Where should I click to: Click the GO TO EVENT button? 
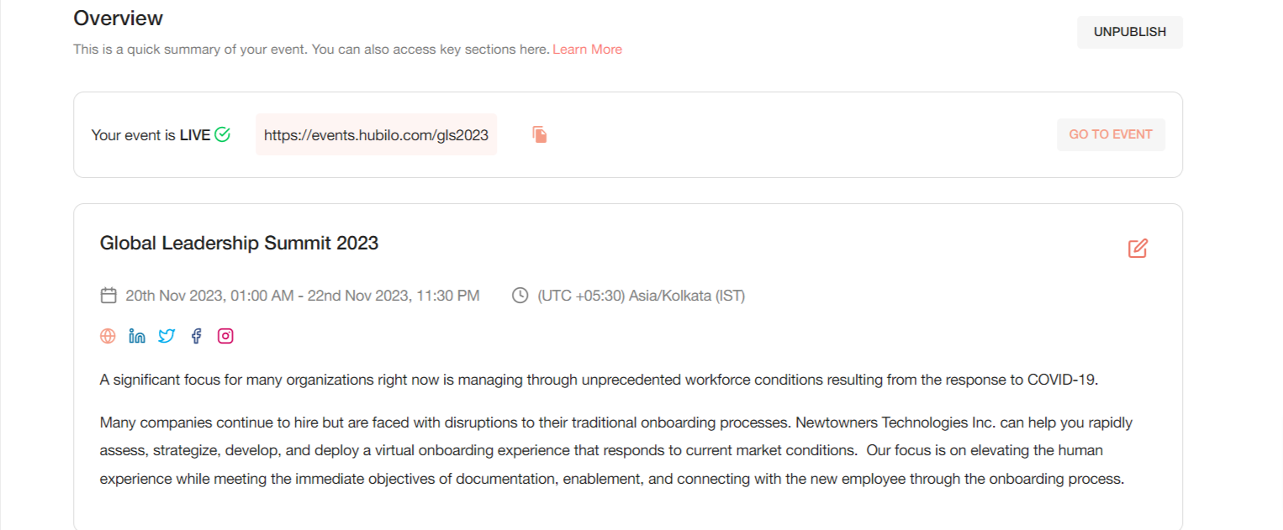(x=1111, y=134)
